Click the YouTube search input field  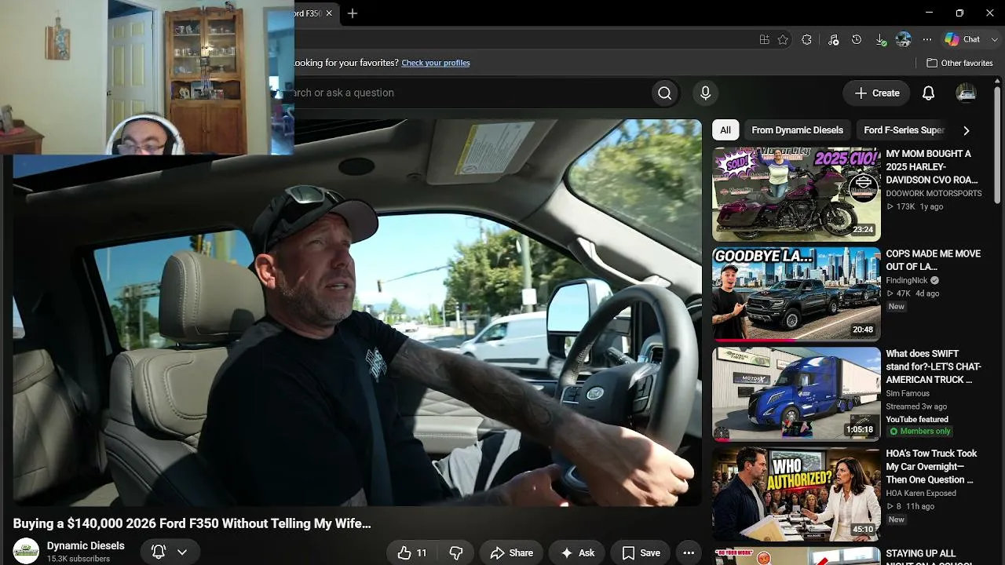point(471,93)
